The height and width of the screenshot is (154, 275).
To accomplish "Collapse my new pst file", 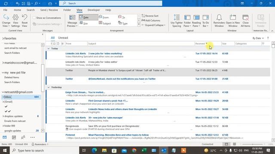I will [x=3, y=73].
